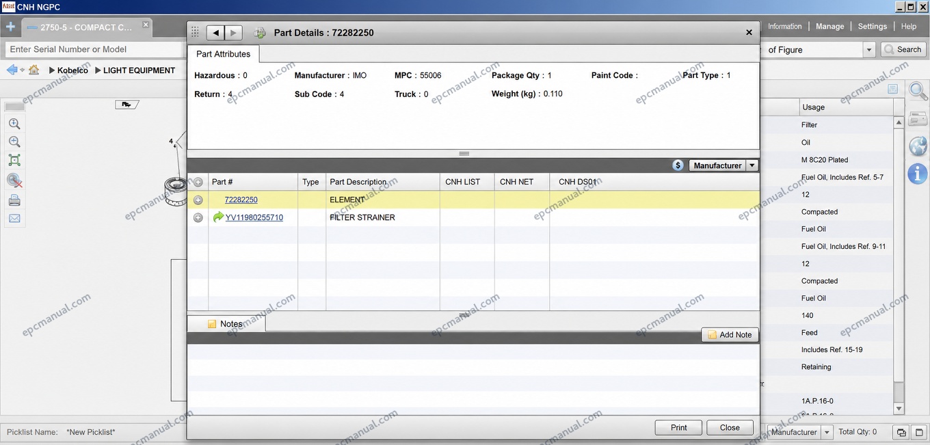This screenshot has height=445, width=930.
Task: Select the Part Attributes tab
Action: click(x=224, y=54)
